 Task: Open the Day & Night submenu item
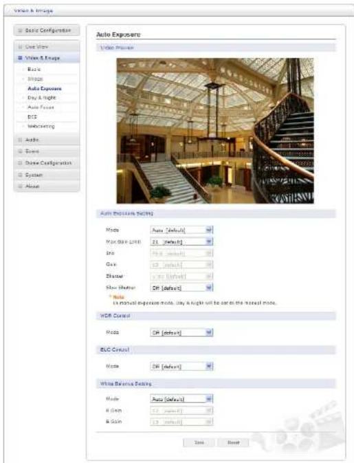tap(42, 98)
